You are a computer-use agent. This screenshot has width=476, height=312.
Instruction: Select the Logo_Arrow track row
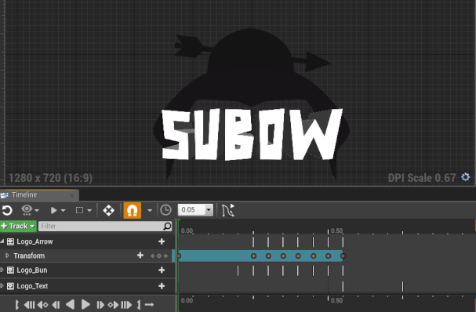click(87, 241)
